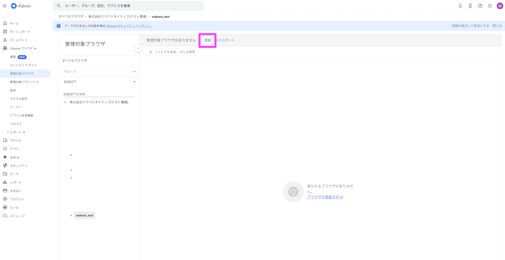This screenshot has width=505, height=260.
Task: Collapse the 管理対象ブラウザ side panel
Action: pyautogui.click(x=138, y=48)
